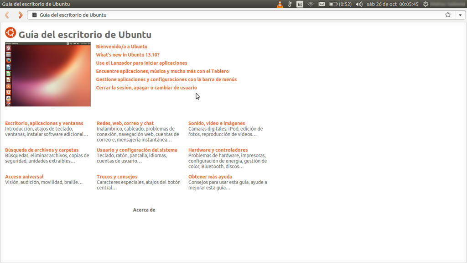The width and height of the screenshot is (467, 263).
Task: Click the window title in the top panel
Action: (36, 4)
